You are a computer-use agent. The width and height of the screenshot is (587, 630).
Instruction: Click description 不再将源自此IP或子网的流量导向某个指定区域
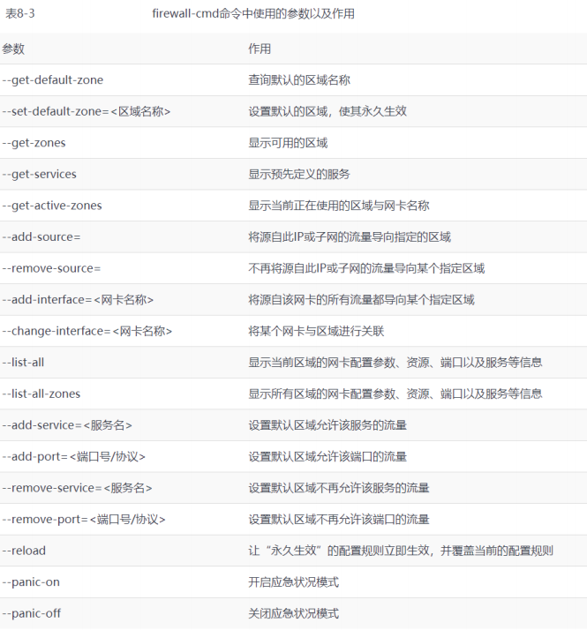(x=366, y=268)
